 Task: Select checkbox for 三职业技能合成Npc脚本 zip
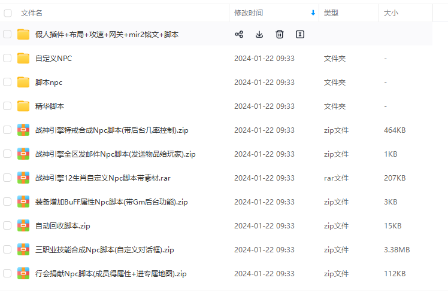click(x=7, y=250)
